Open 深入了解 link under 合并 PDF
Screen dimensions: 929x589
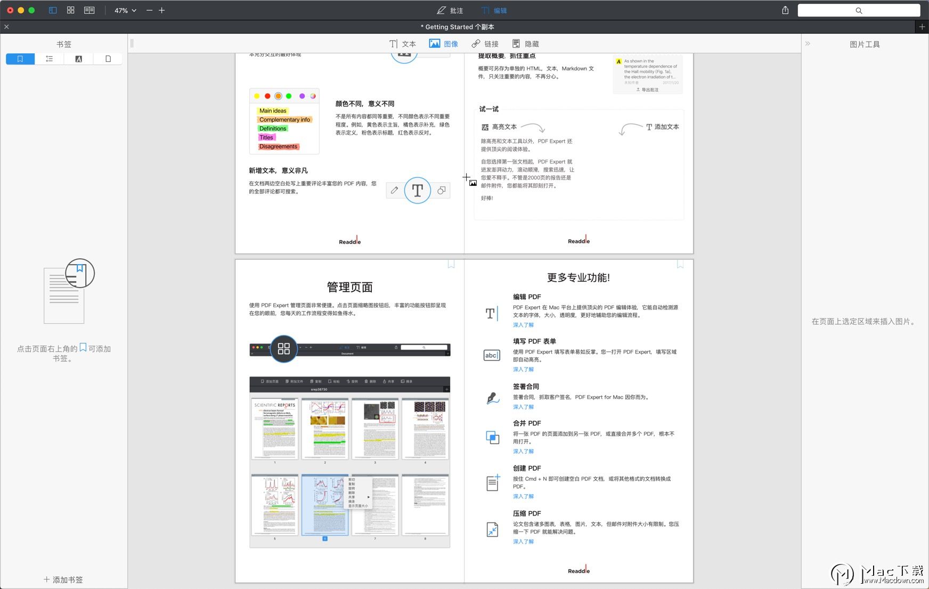click(523, 451)
